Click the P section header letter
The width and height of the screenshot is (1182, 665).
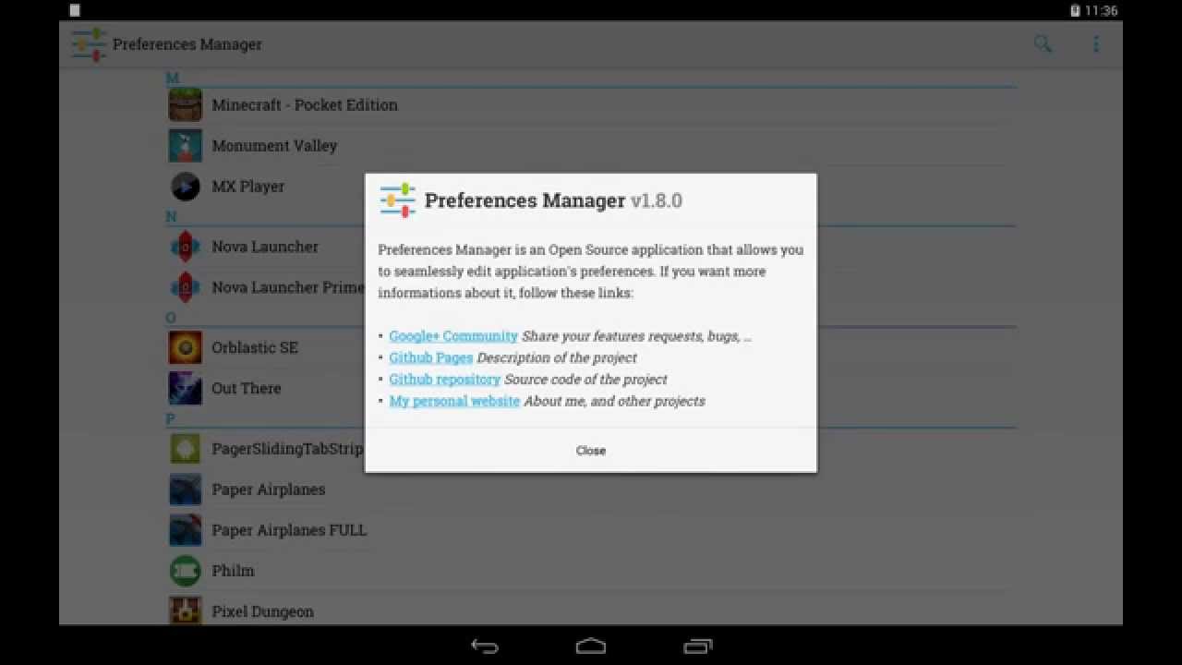(x=171, y=419)
